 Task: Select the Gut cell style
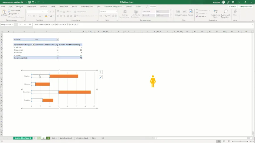(x=163, y=11)
